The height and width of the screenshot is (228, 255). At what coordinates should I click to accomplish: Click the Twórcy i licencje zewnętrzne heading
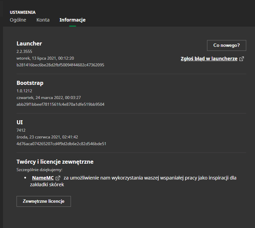coord(55,162)
